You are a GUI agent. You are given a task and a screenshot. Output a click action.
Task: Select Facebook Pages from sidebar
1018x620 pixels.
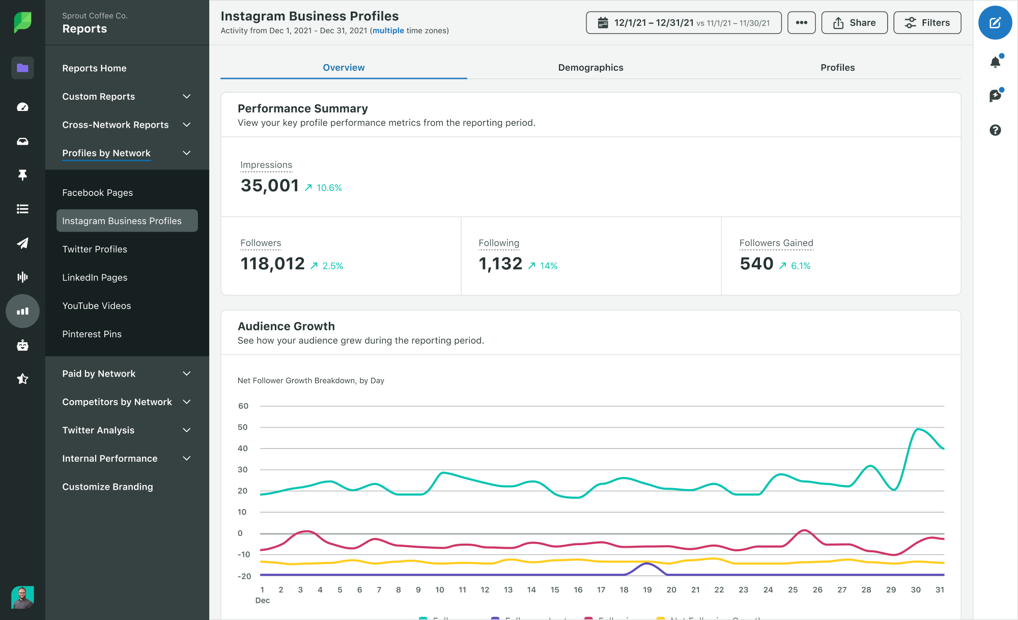coord(97,192)
